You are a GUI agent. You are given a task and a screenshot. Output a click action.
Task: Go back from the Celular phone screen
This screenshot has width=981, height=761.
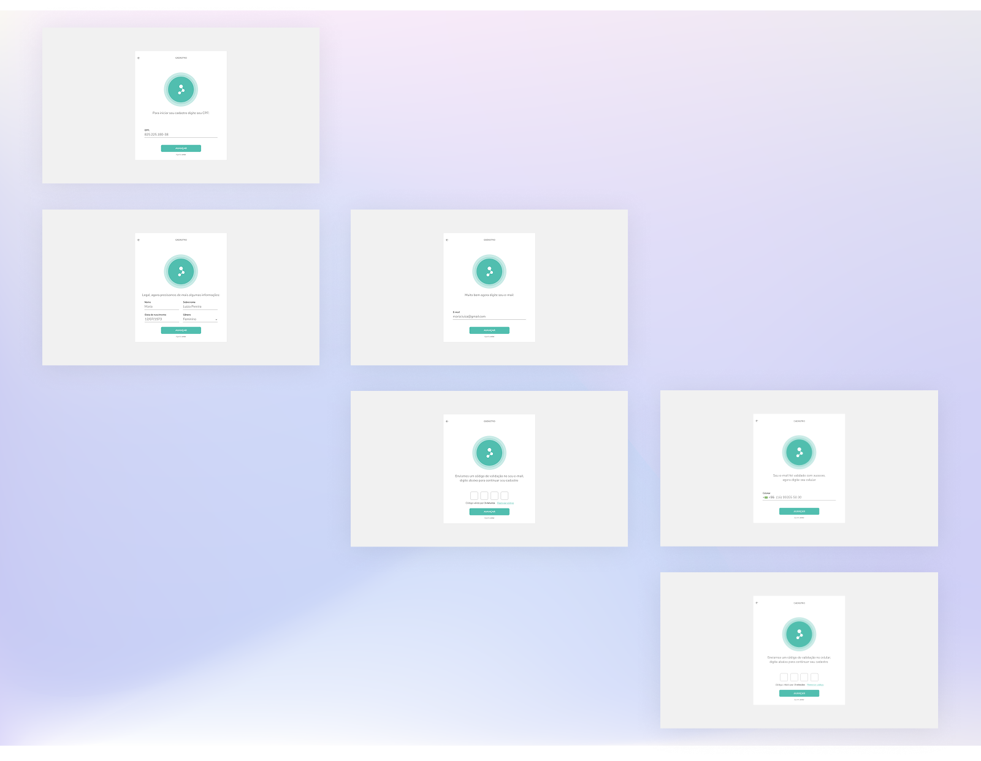click(757, 421)
